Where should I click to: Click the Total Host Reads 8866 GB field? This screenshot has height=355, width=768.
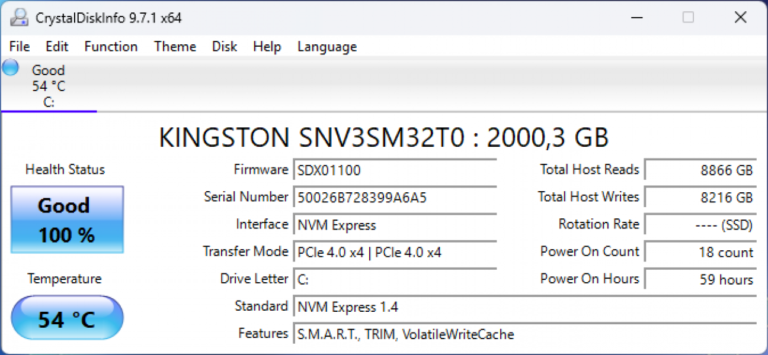[700, 170]
